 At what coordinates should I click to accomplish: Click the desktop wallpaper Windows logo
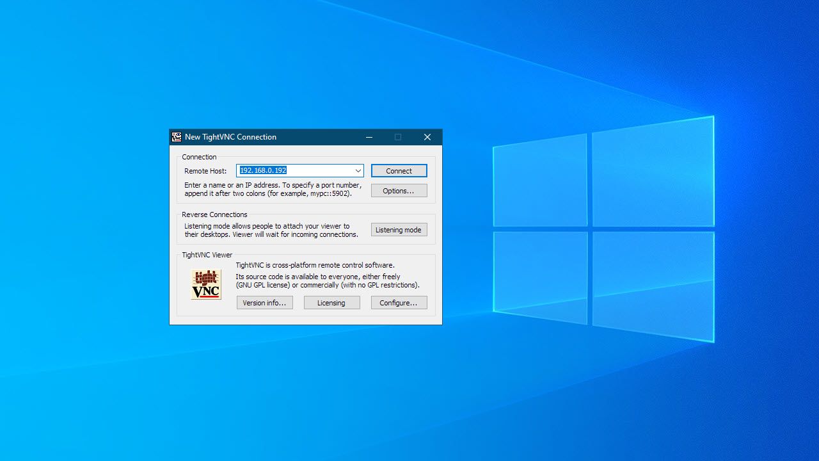pos(605,230)
